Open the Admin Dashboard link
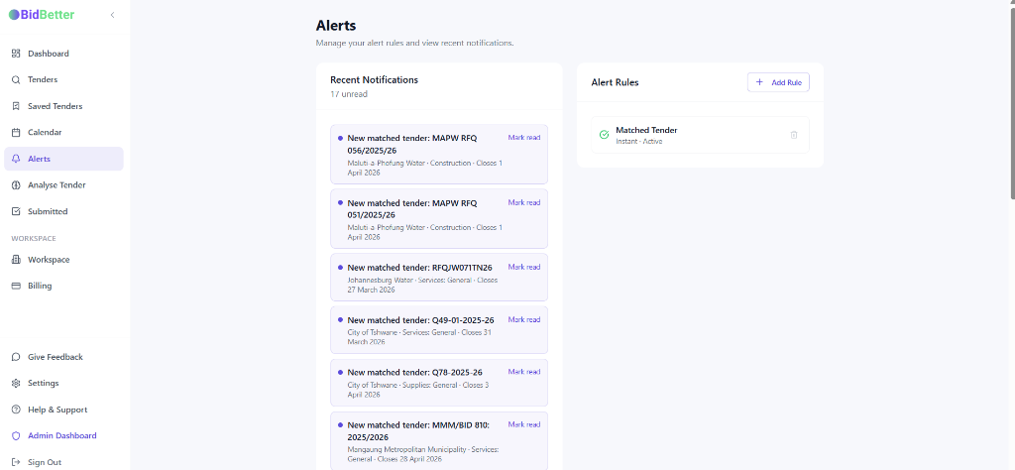The width and height of the screenshot is (1015, 470). (x=63, y=435)
